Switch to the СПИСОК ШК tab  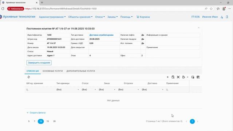(33, 71)
